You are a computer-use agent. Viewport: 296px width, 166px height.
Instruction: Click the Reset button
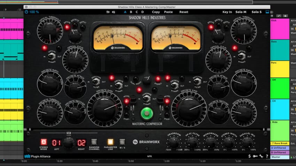184,12
